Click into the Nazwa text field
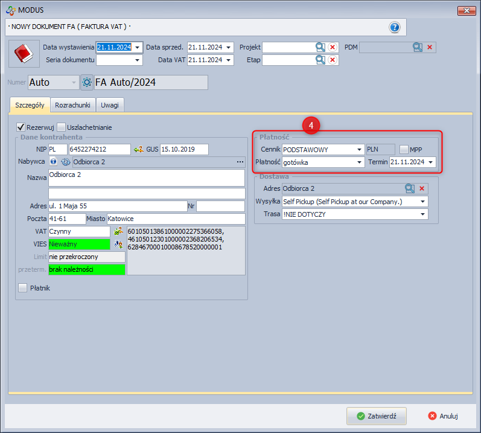This screenshot has width=481, height=433. [x=146, y=177]
